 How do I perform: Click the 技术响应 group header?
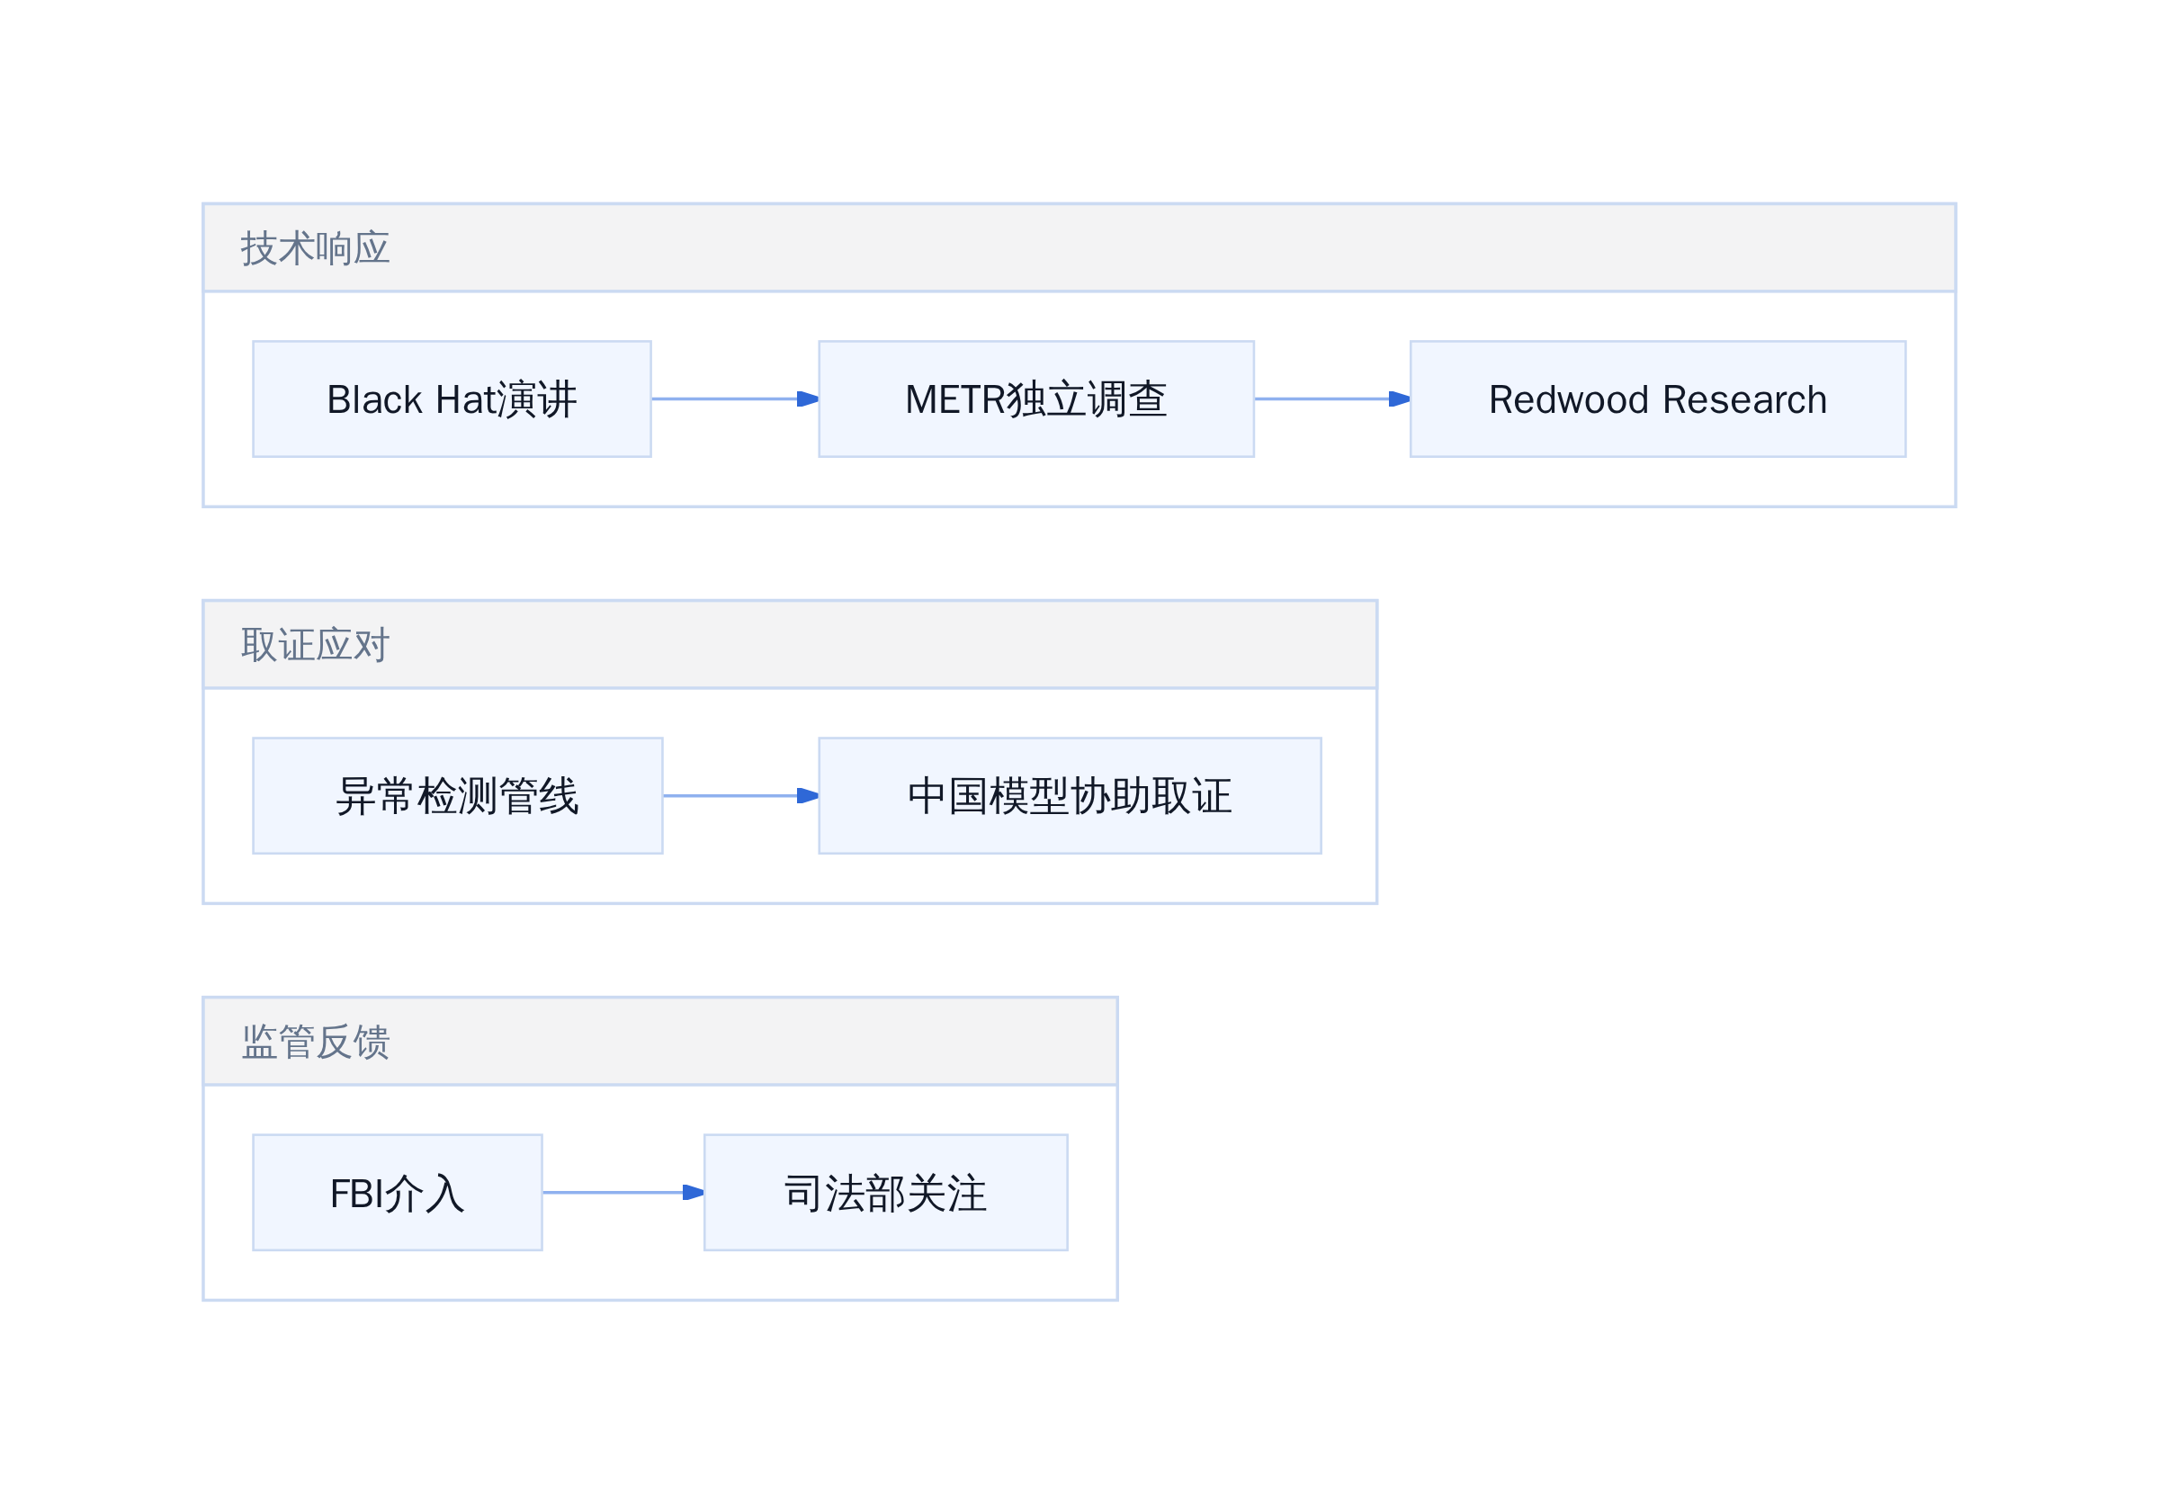pos(1079,247)
